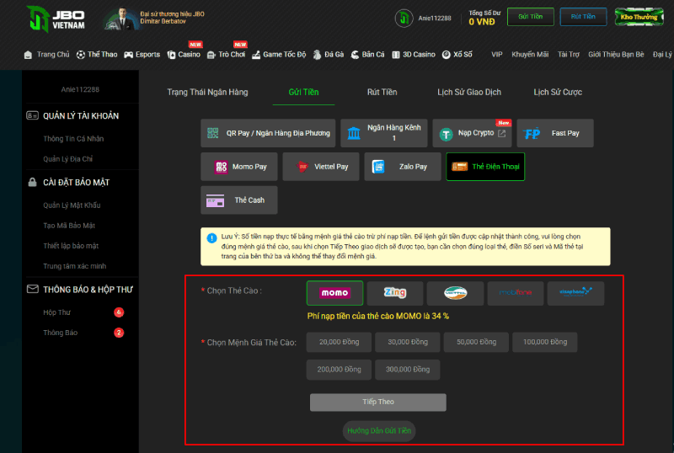This screenshot has width=674, height=453.
Task: Open Giới Thiệu Bạn Bè menu item
Action: (616, 55)
